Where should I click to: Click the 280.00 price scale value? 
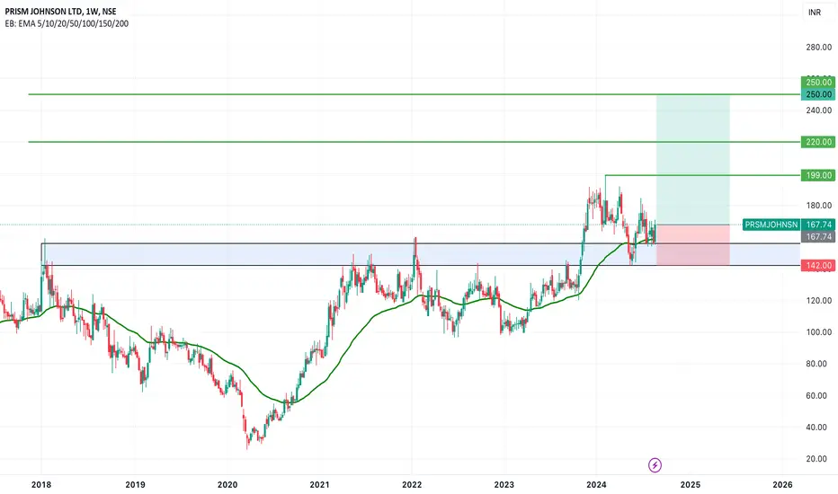click(819, 47)
